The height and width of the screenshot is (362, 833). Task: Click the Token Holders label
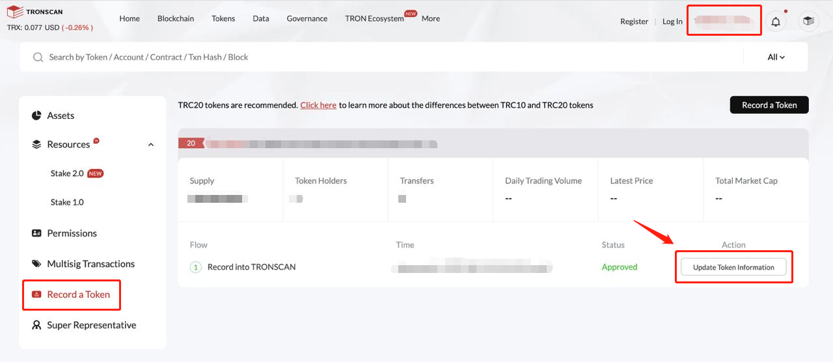321,181
